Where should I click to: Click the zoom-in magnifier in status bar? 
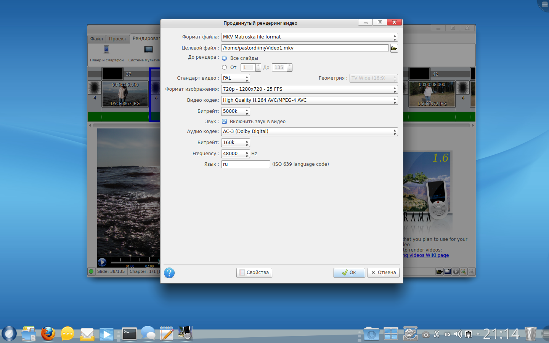463,272
